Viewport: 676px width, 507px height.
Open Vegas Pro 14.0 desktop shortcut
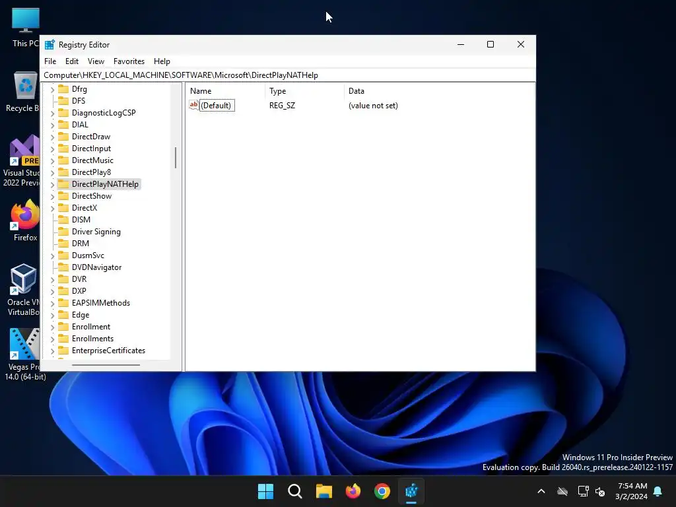point(24,355)
